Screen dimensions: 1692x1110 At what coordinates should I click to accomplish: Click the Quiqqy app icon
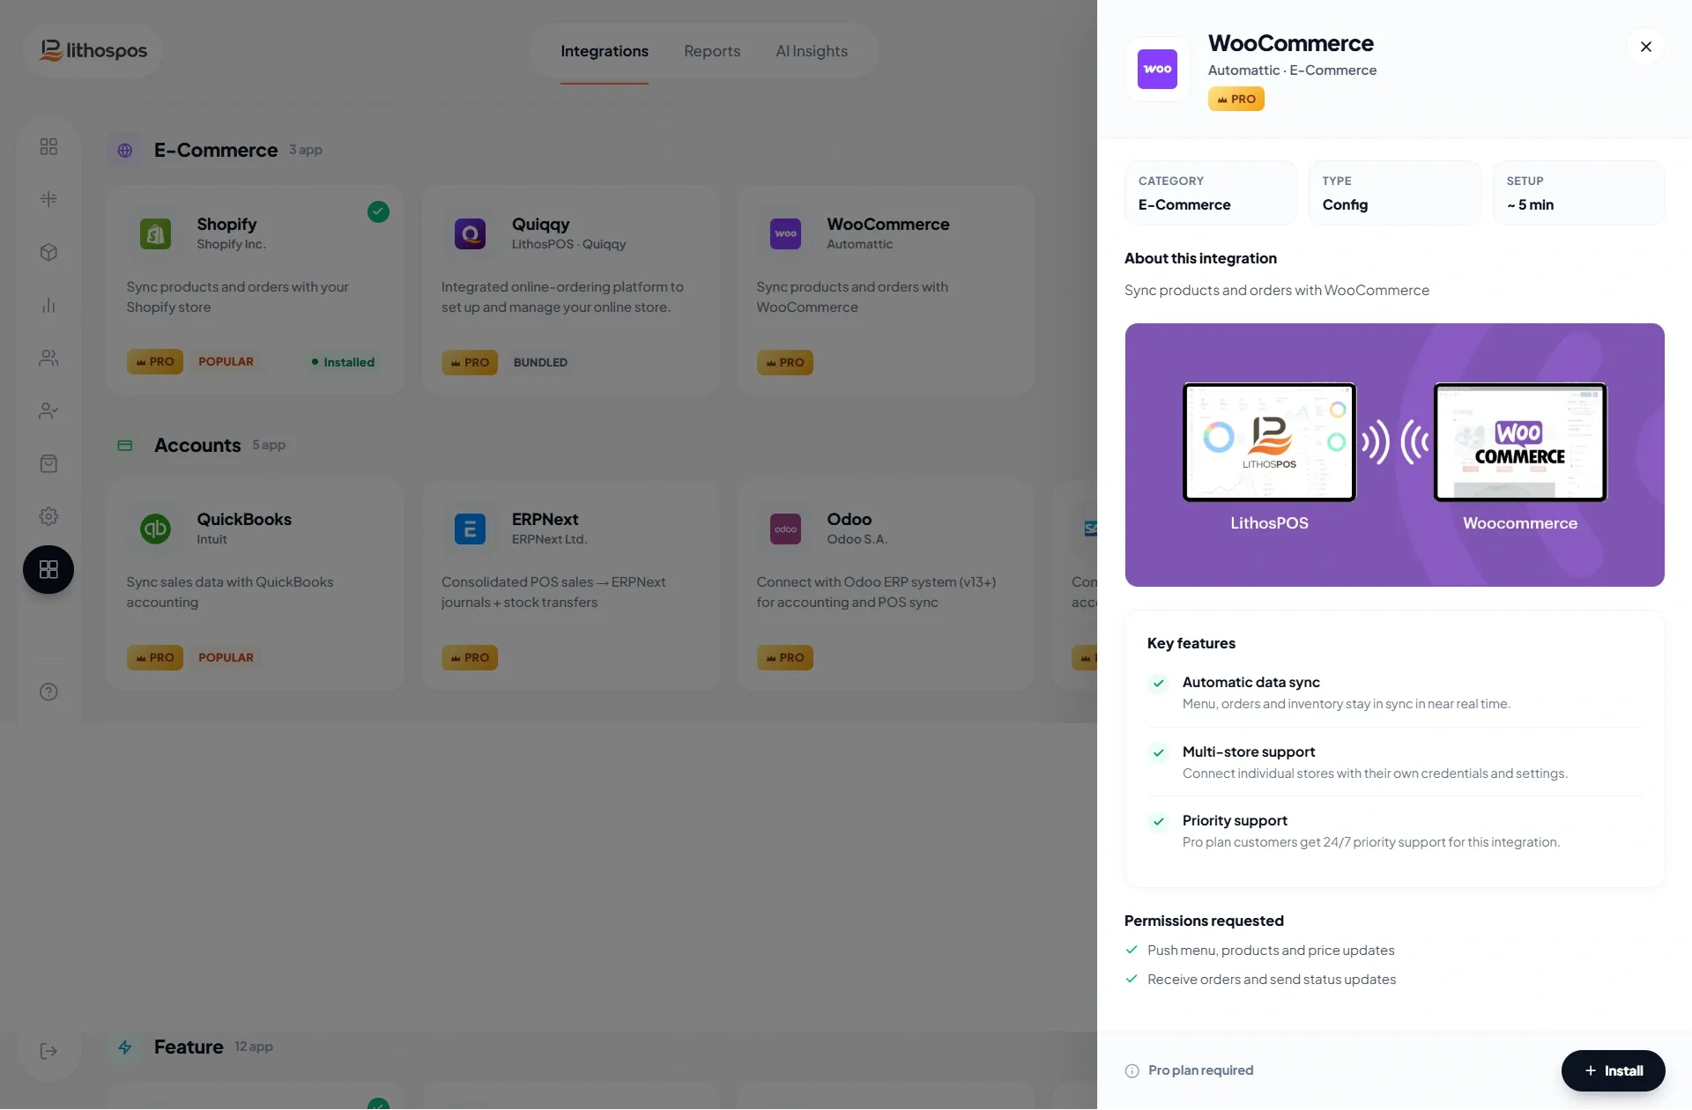[x=470, y=233]
